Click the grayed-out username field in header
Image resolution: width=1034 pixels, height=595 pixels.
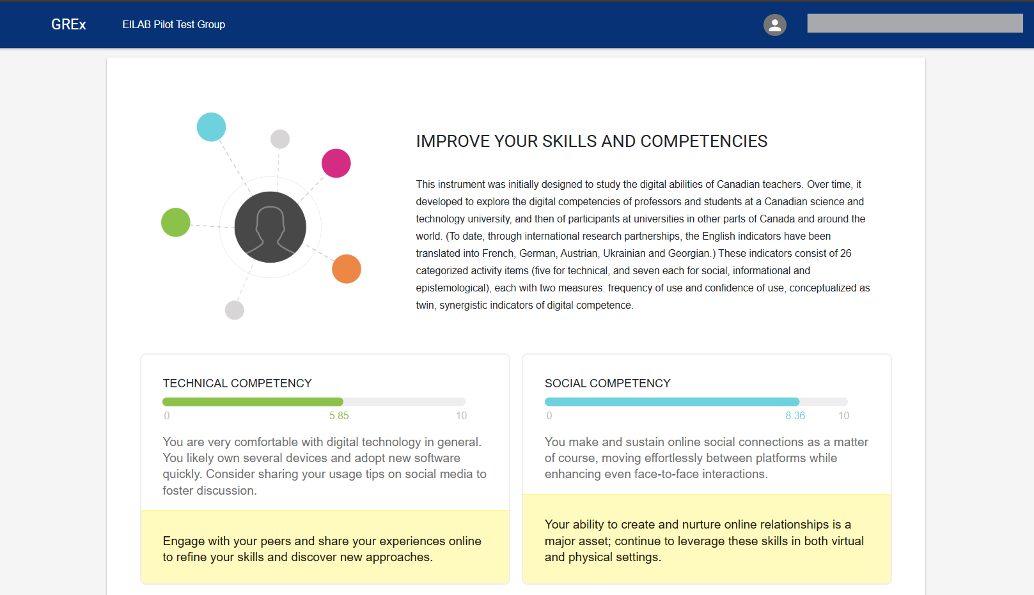(914, 24)
